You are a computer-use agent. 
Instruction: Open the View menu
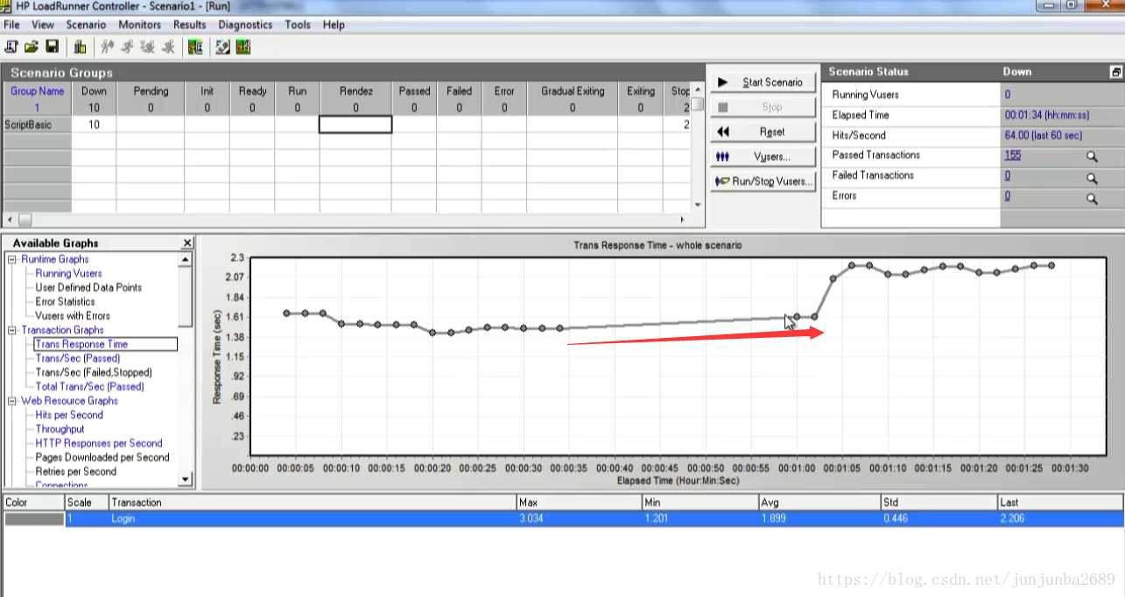coord(42,25)
